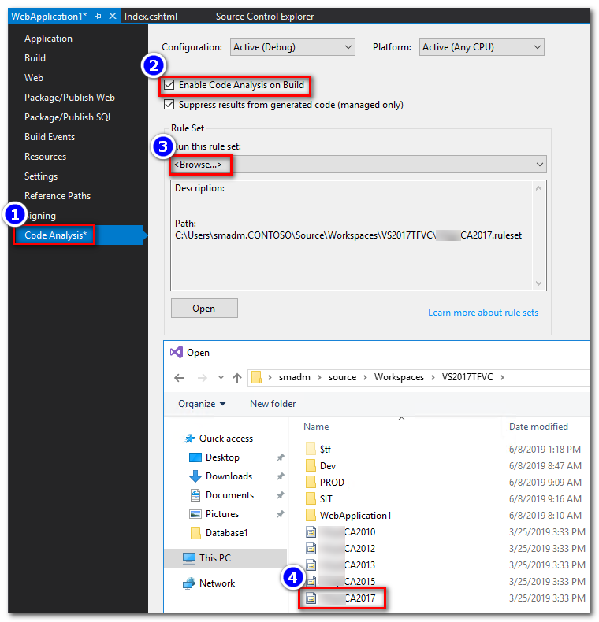The height and width of the screenshot is (622, 599).
Task: Go back in Open dialog
Action: [179, 378]
